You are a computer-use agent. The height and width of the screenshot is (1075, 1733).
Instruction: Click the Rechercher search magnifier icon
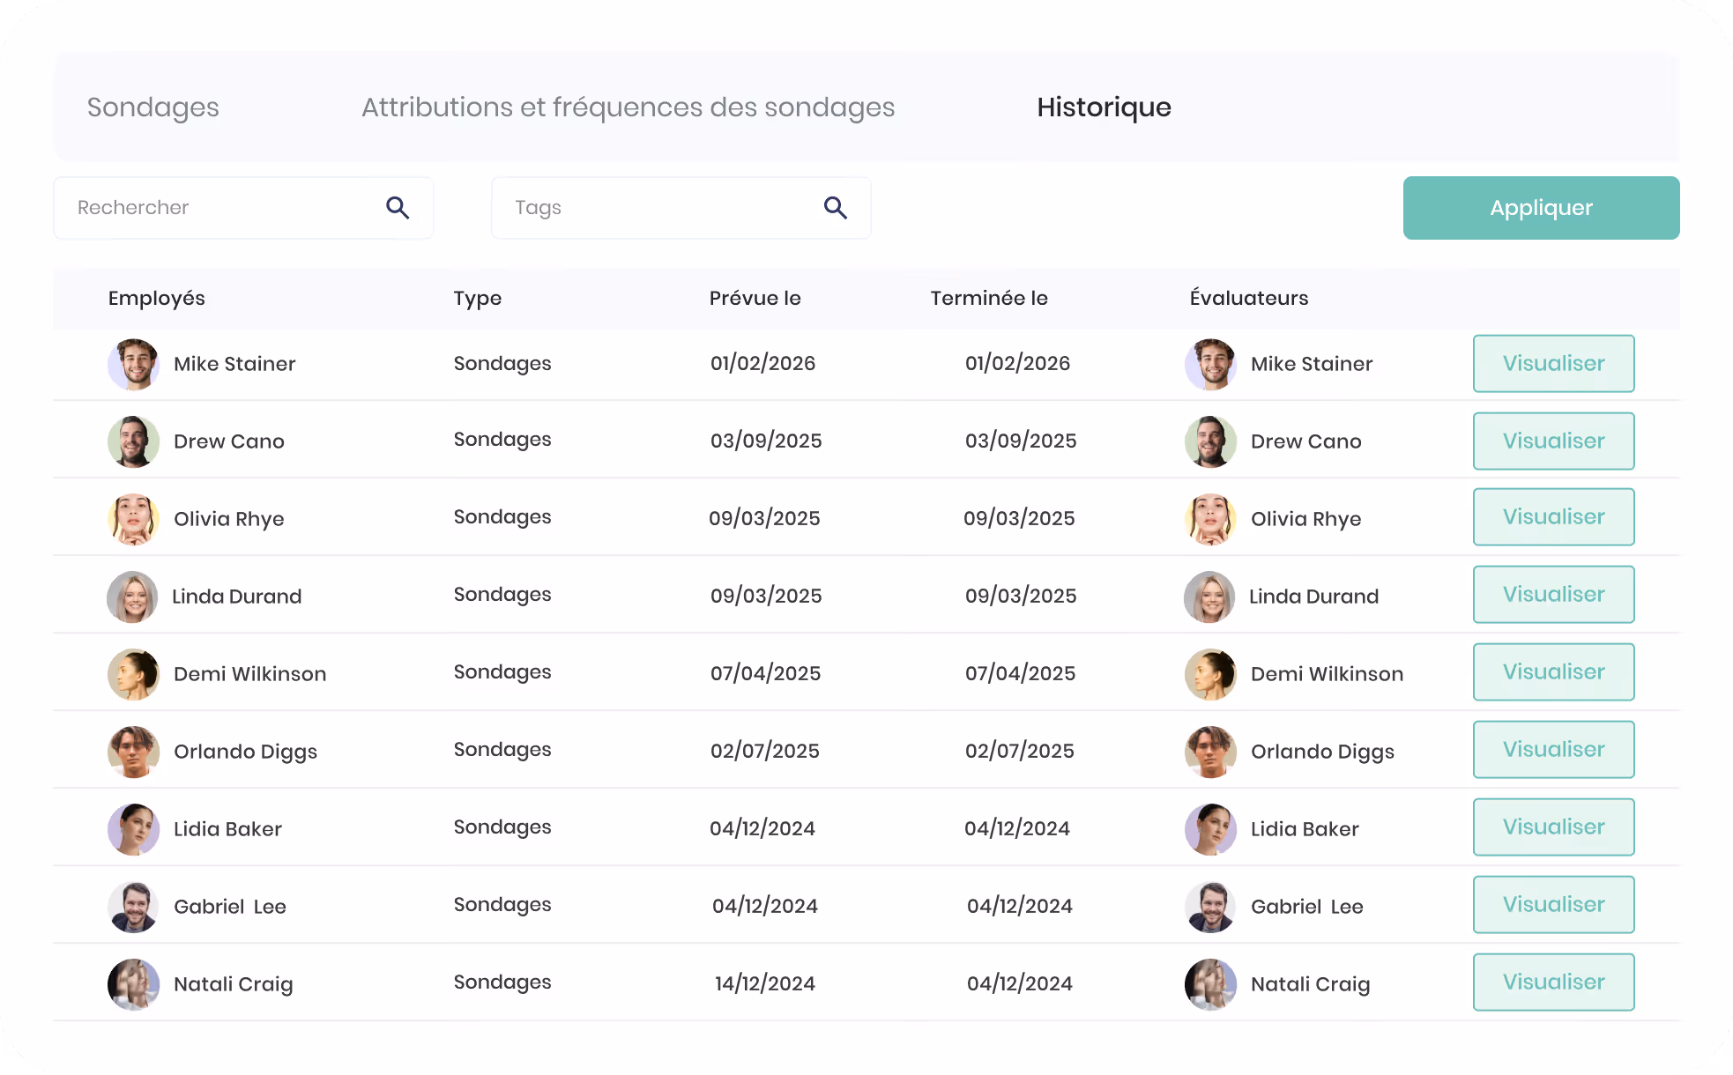tap(398, 208)
